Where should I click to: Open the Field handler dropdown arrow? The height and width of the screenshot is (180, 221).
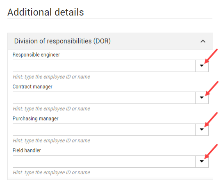pos(202,162)
